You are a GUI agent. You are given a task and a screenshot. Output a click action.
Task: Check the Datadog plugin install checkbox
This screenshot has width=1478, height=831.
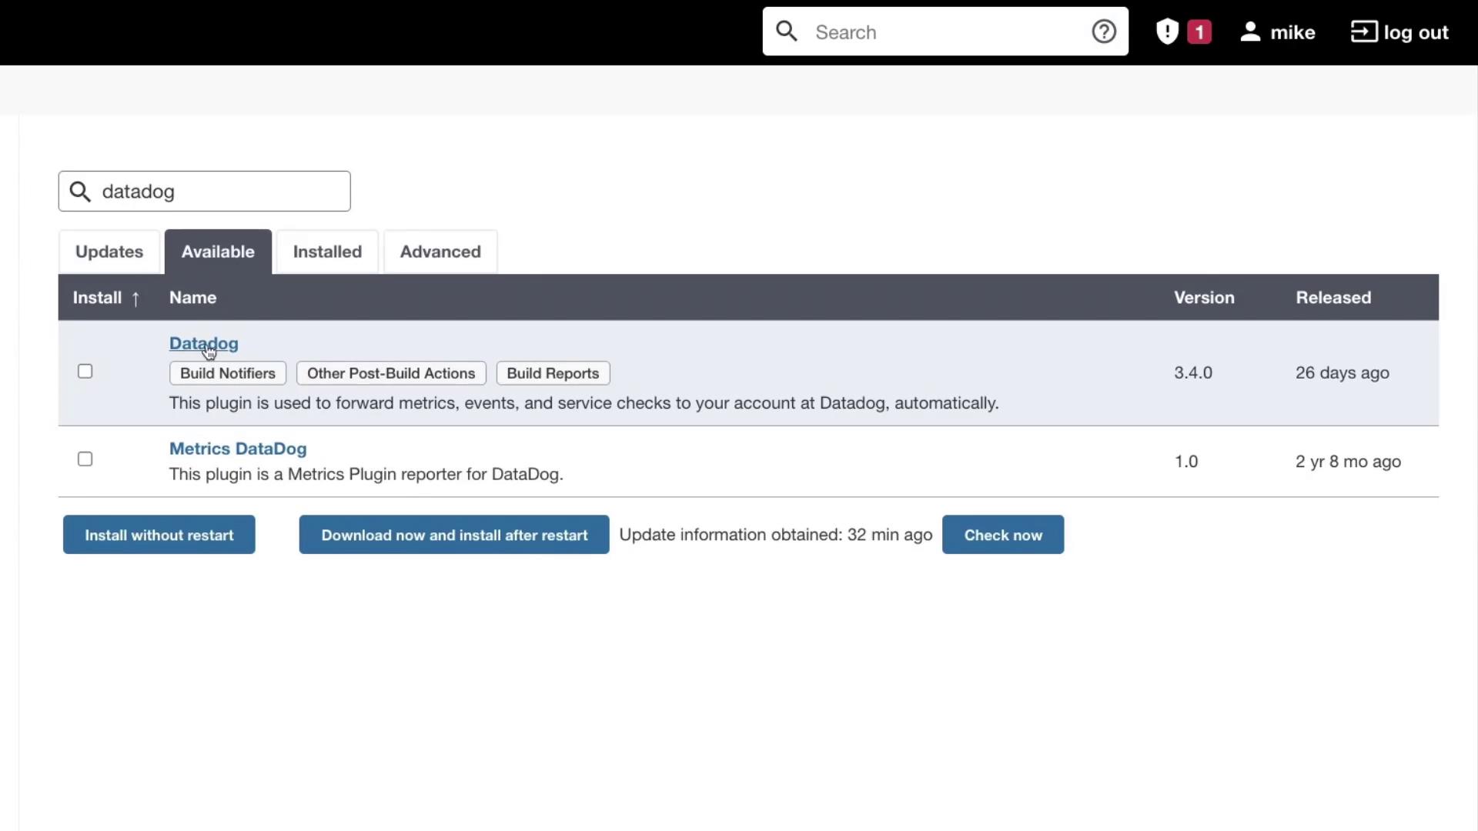(x=85, y=372)
